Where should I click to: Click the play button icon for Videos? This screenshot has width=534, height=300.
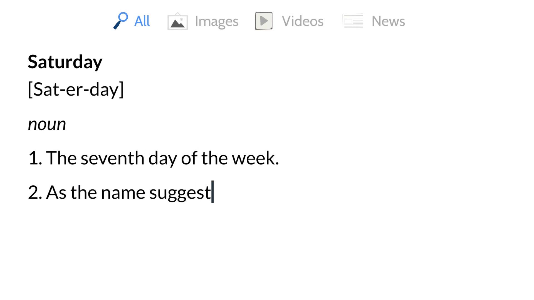coord(264,21)
